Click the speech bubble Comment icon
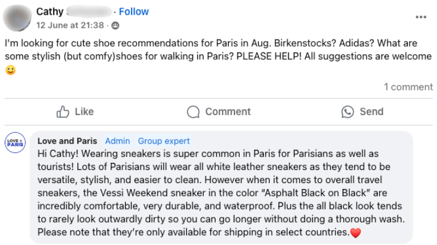The height and width of the screenshot is (245, 437). pos(193,112)
